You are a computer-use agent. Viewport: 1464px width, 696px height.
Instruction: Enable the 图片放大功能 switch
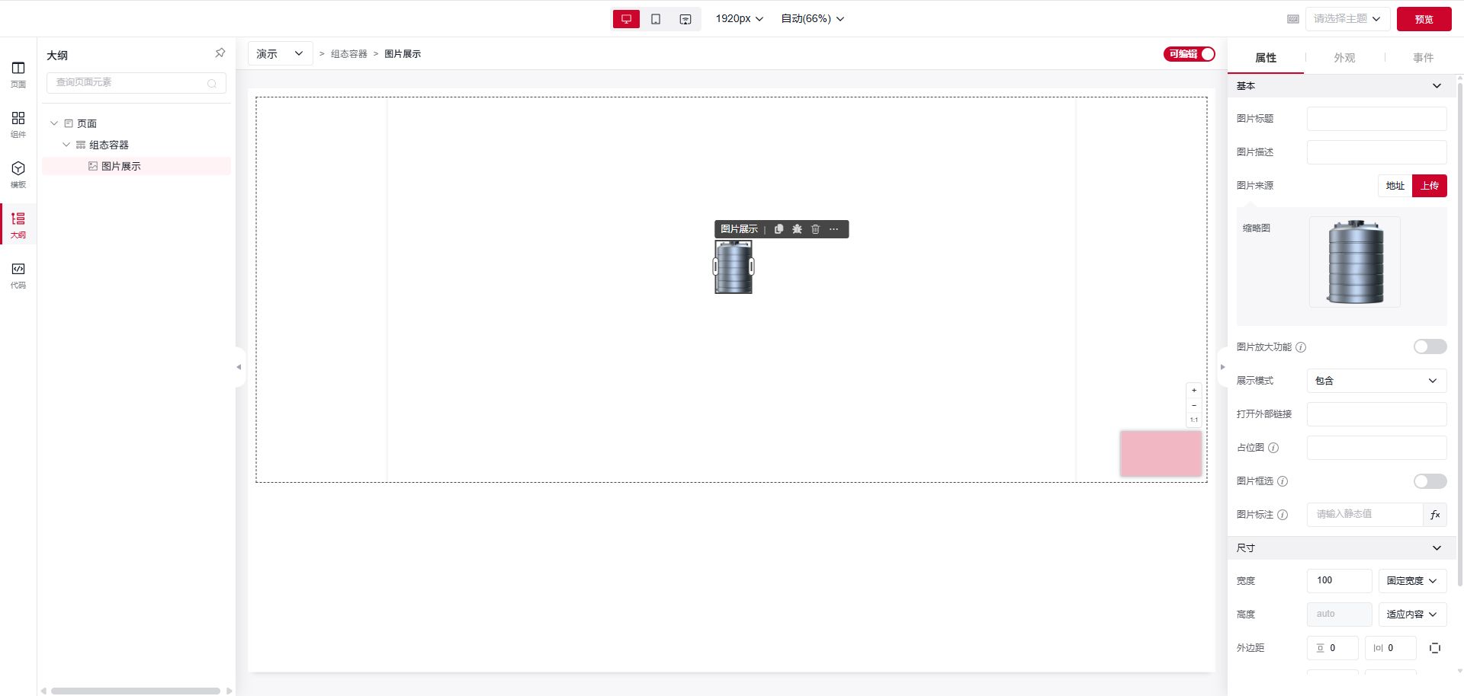[1430, 347]
